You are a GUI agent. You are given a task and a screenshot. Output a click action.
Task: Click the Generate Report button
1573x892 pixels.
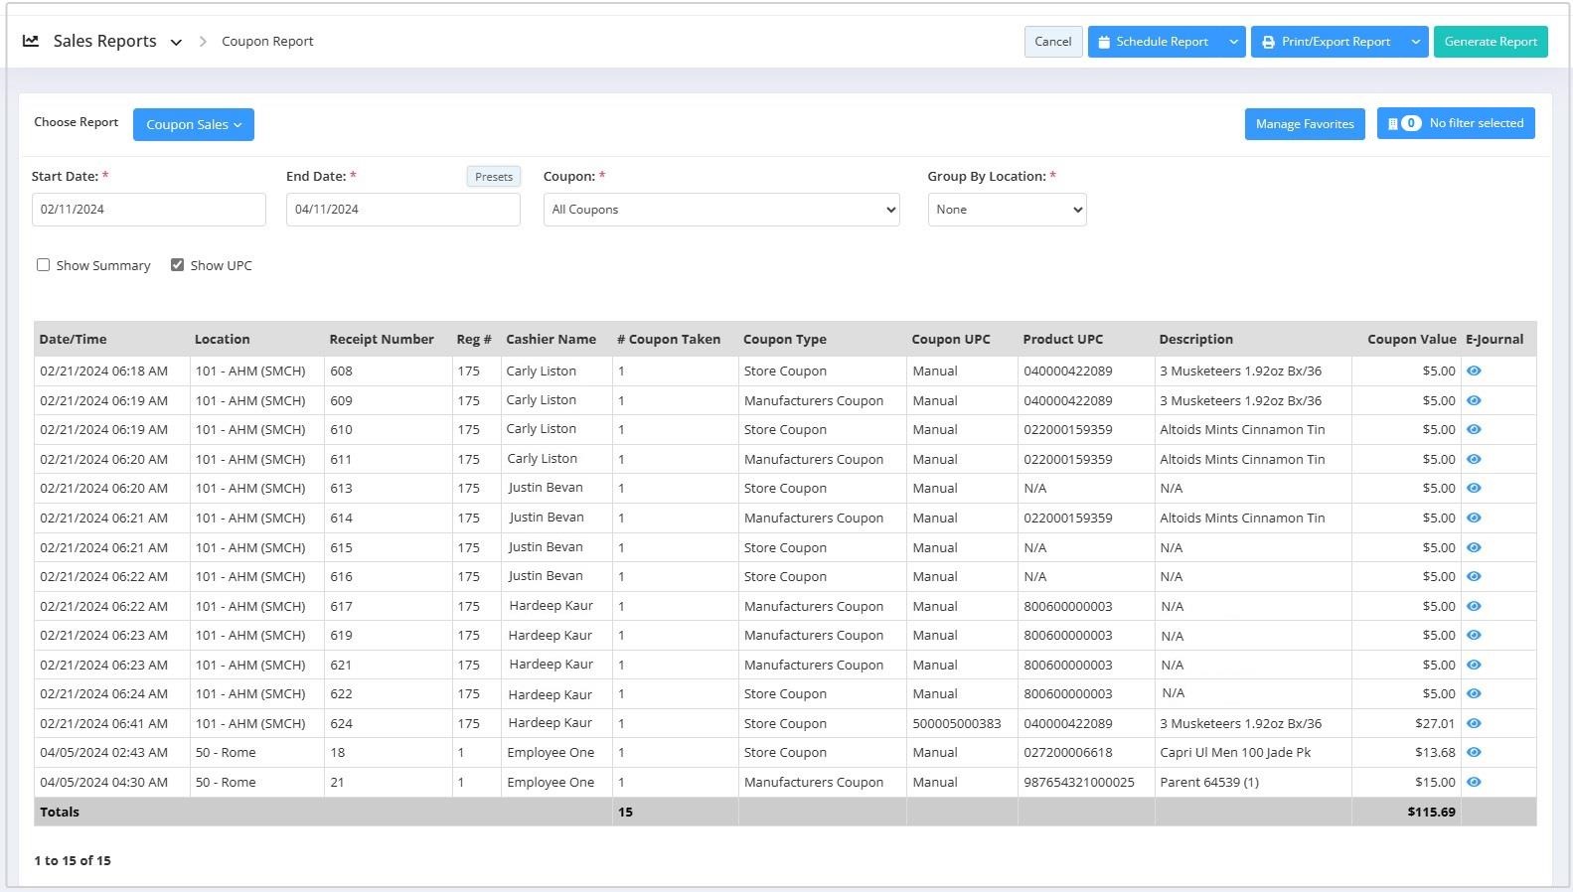pyautogui.click(x=1490, y=42)
